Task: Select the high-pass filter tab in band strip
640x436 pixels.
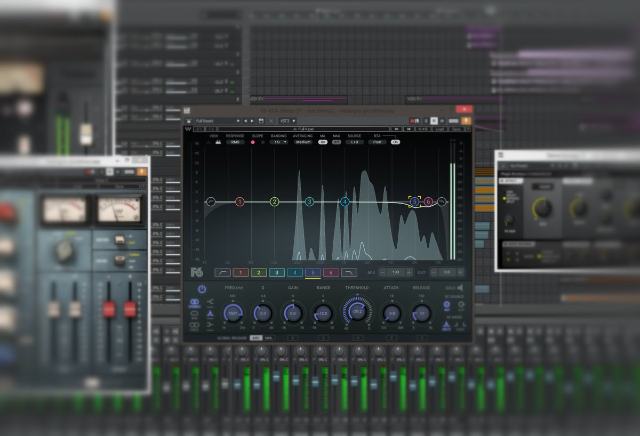Action: (222, 272)
